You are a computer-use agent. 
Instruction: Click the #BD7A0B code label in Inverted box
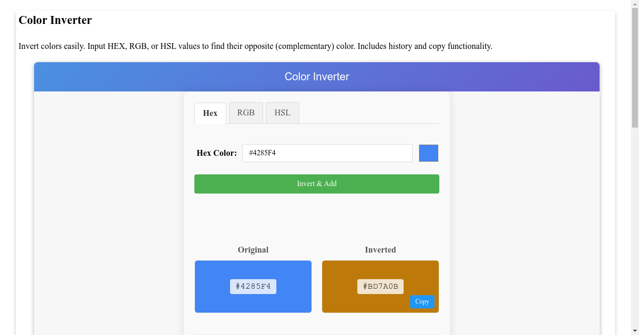point(380,287)
